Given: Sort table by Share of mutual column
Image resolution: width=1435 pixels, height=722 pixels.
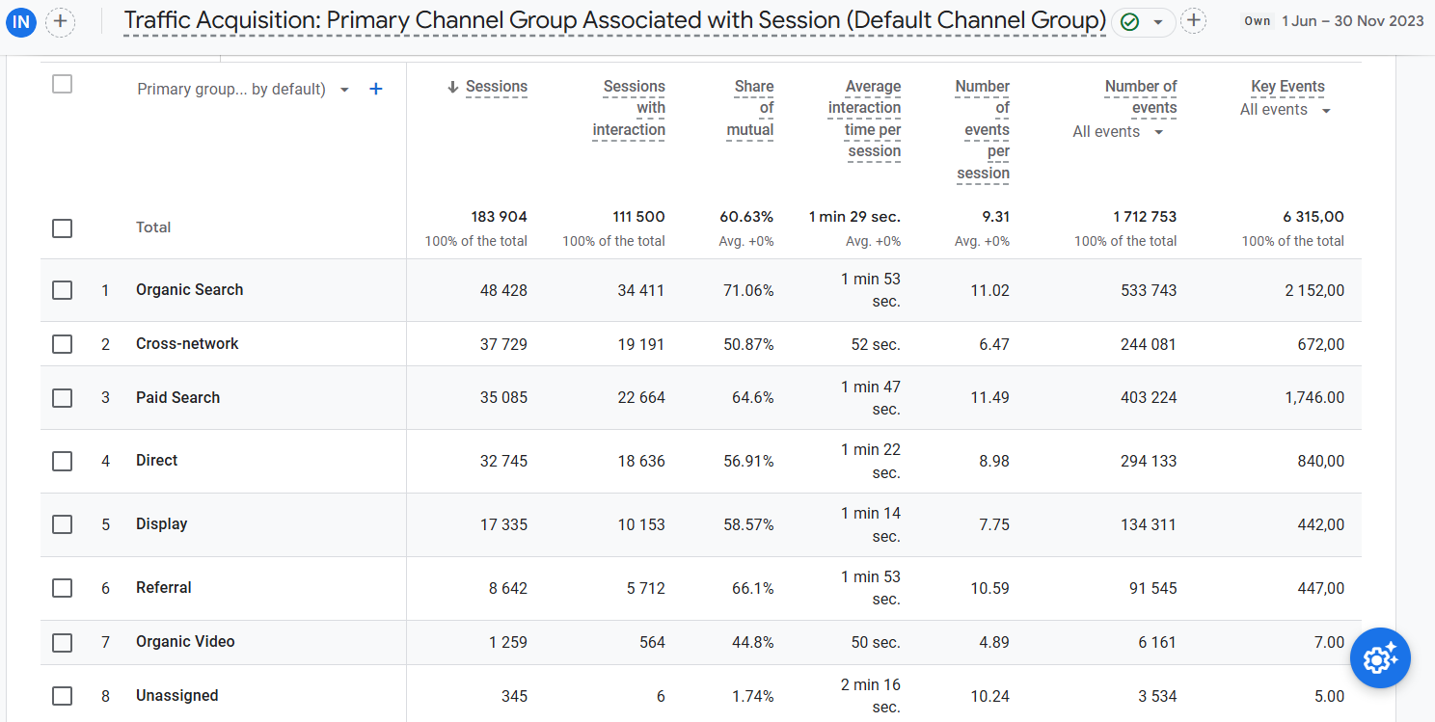Looking at the screenshot, I should tap(750, 108).
